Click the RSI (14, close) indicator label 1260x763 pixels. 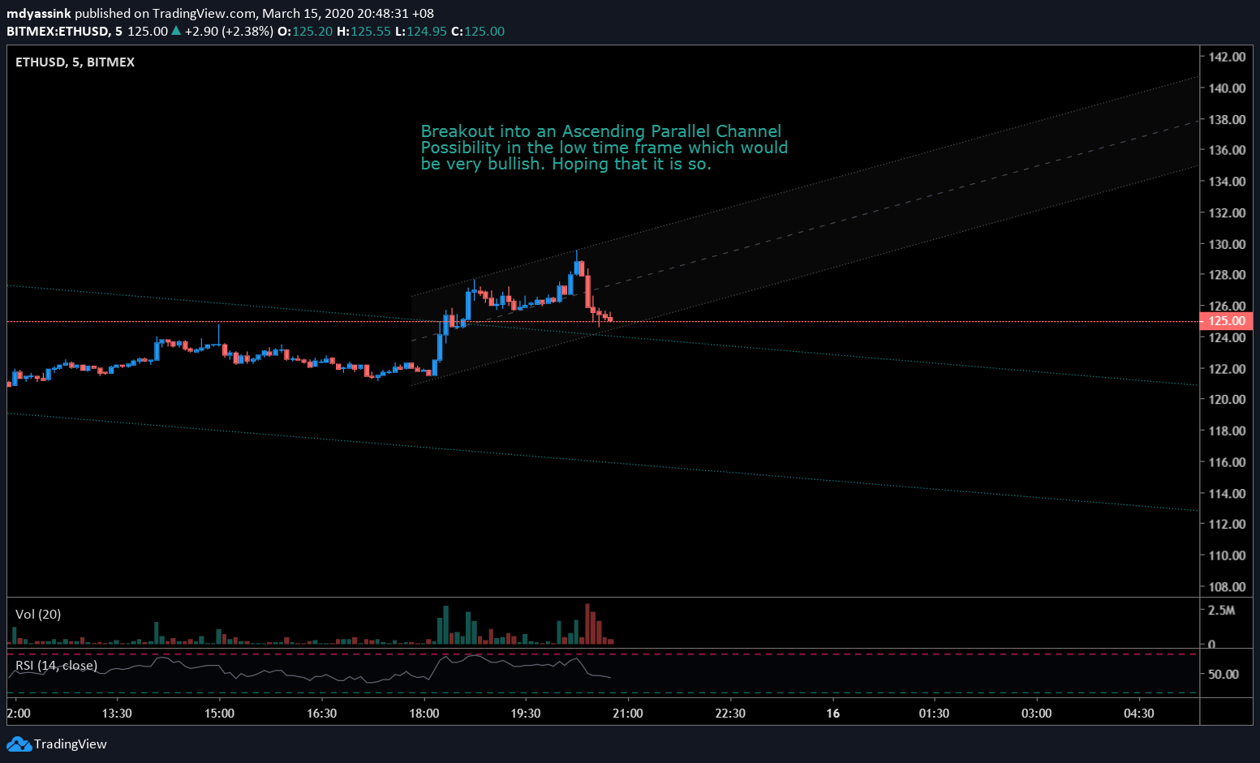click(56, 666)
